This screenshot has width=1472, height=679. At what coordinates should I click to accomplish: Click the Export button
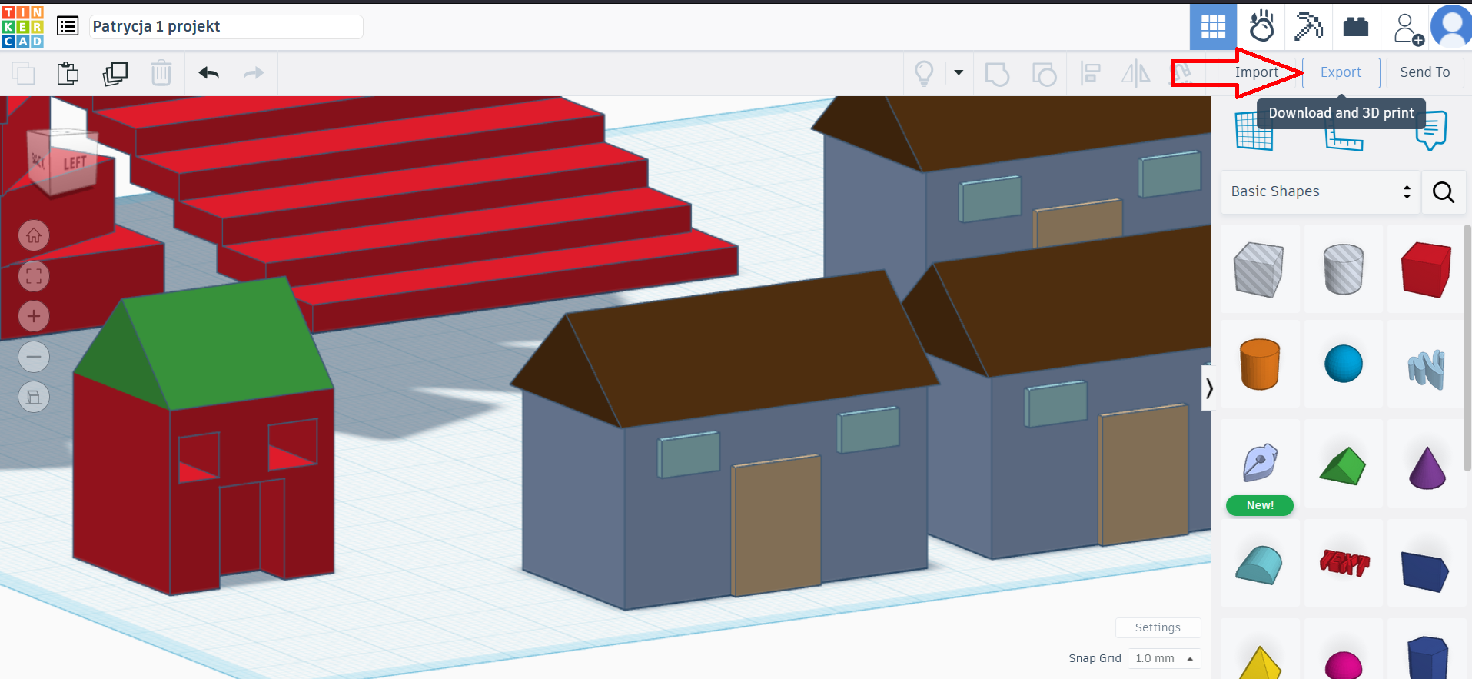coord(1341,72)
